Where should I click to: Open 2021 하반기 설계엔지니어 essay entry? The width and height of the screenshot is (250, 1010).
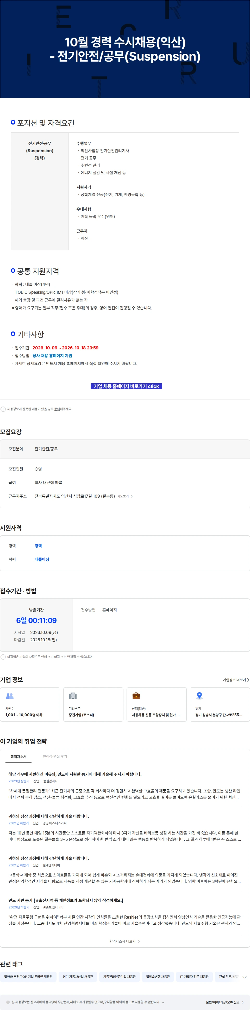[125, 870]
